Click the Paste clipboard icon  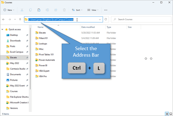coord(39,10)
